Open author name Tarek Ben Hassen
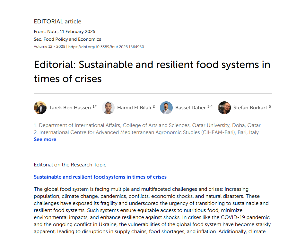This screenshot has width=305, height=236. click(70, 108)
